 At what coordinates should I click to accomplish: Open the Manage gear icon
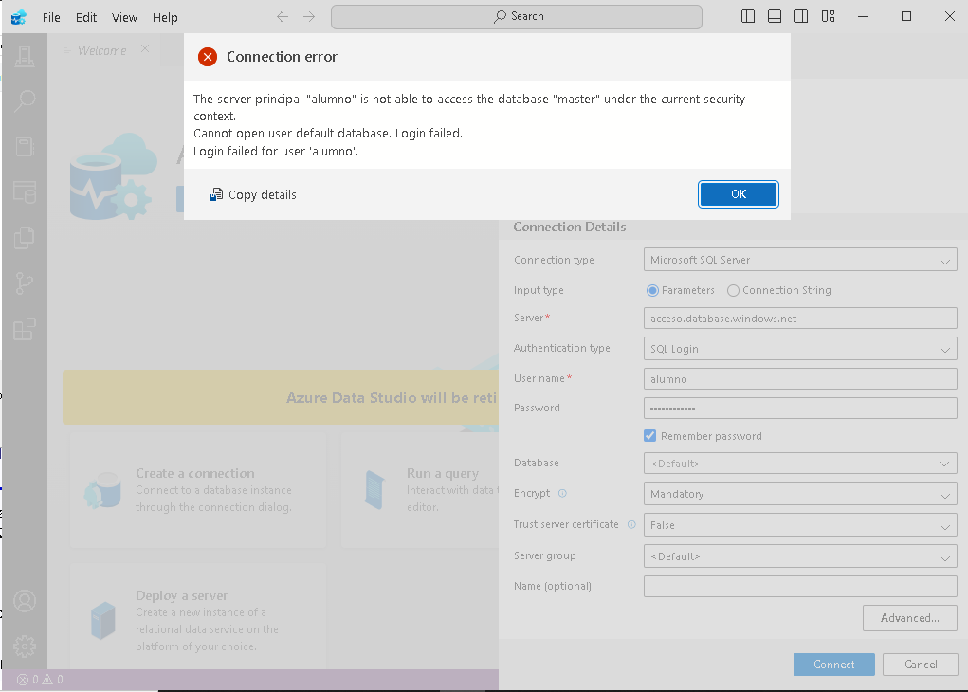pos(25,646)
